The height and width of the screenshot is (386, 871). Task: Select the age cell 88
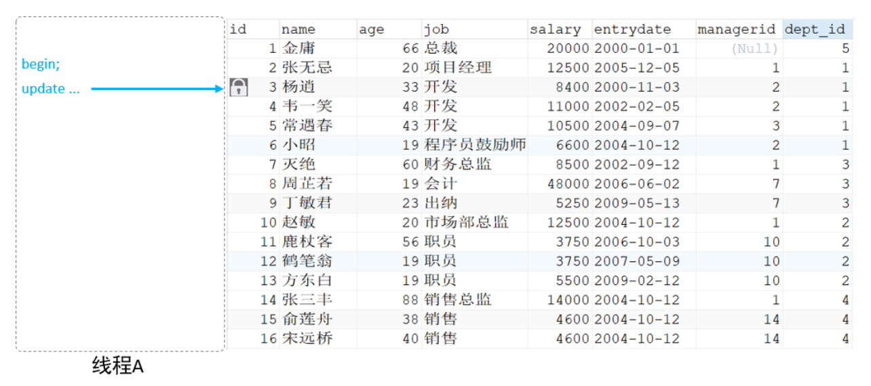tap(410, 299)
